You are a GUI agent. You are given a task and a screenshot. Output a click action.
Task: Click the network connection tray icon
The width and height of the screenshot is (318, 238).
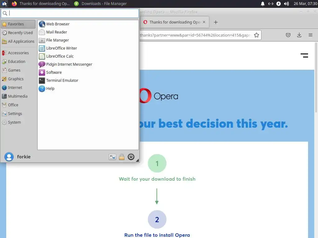271,4
